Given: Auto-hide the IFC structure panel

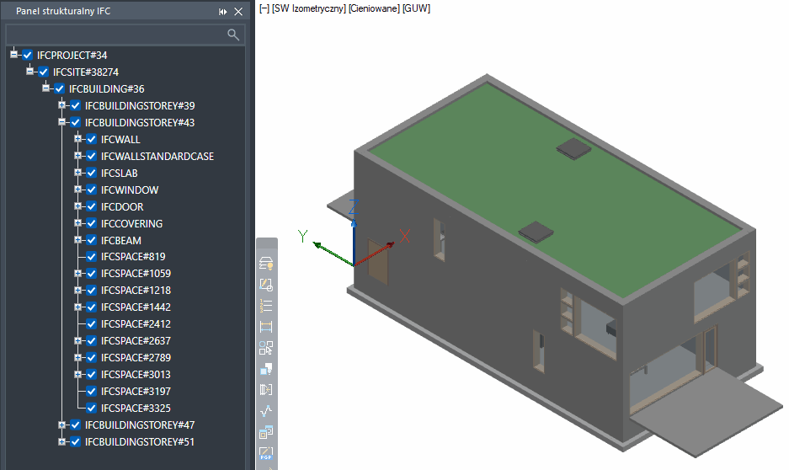Looking at the screenshot, I should coord(223,12).
